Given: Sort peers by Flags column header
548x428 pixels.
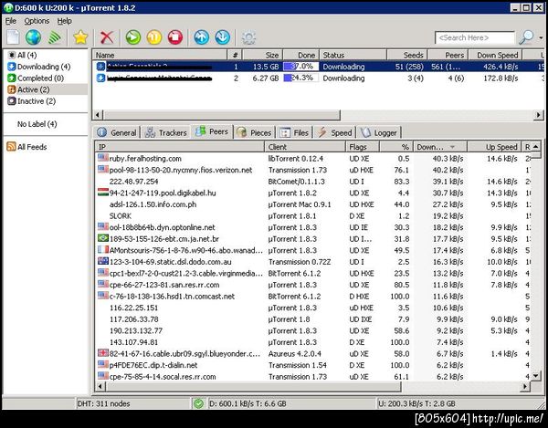Looking at the screenshot, I should (362, 147).
